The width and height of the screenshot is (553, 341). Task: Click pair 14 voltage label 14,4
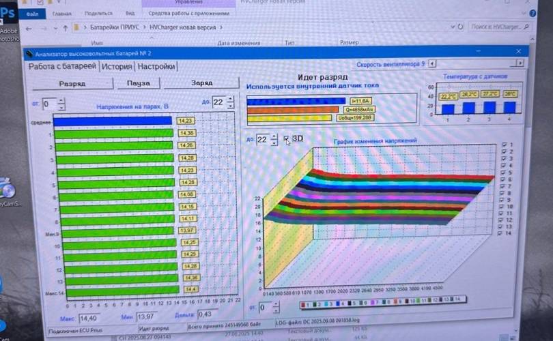[190, 289]
